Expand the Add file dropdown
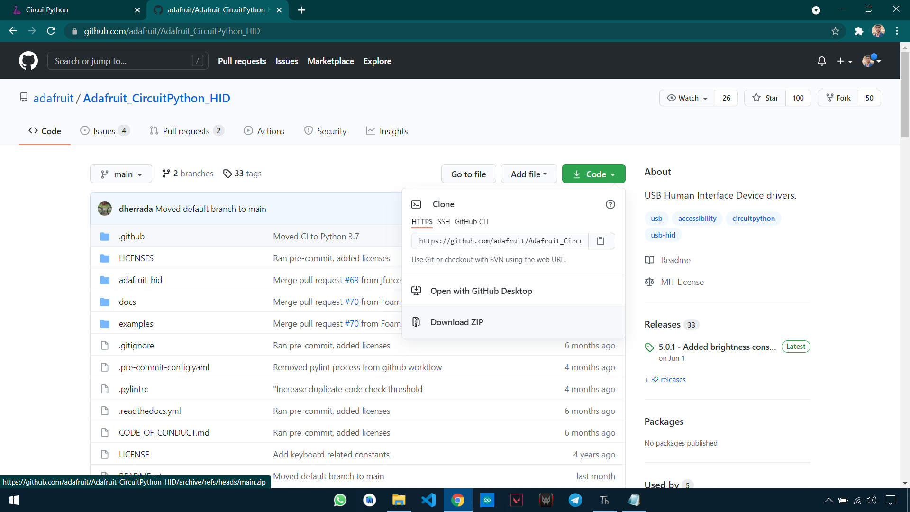 coord(528,174)
